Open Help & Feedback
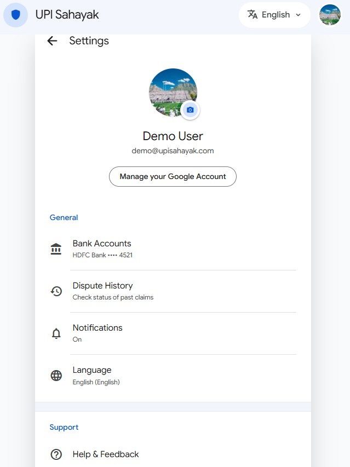 pyautogui.click(x=173, y=454)
